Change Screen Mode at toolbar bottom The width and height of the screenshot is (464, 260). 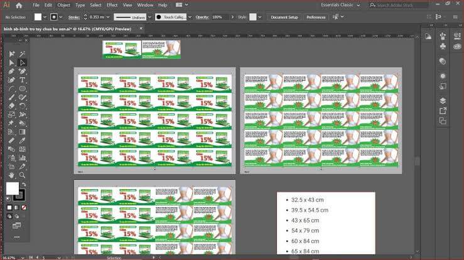[x=16, y=226]
